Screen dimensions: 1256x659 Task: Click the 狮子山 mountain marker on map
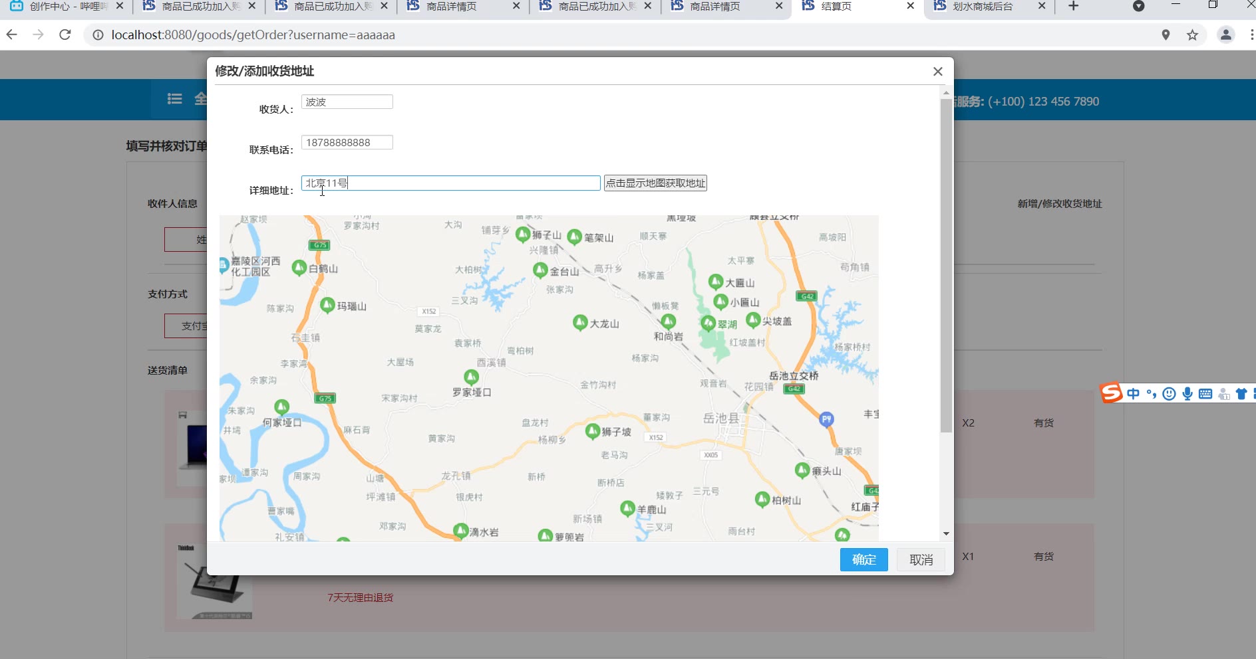point(523,234)
